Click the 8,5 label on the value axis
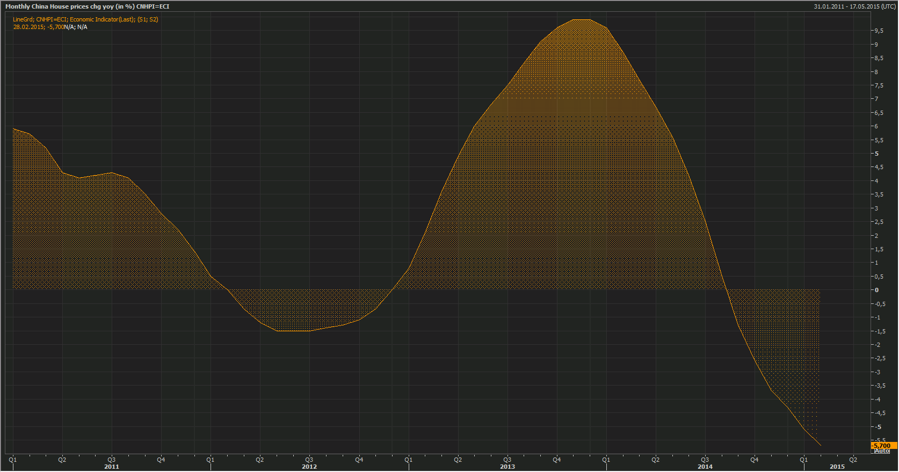This screenshot has height=472, width=899. pos(879,58)
